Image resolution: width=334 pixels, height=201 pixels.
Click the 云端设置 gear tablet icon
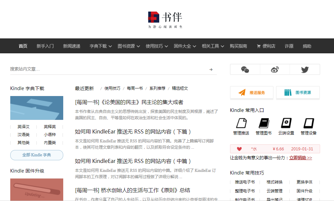(x=286, y=123)
